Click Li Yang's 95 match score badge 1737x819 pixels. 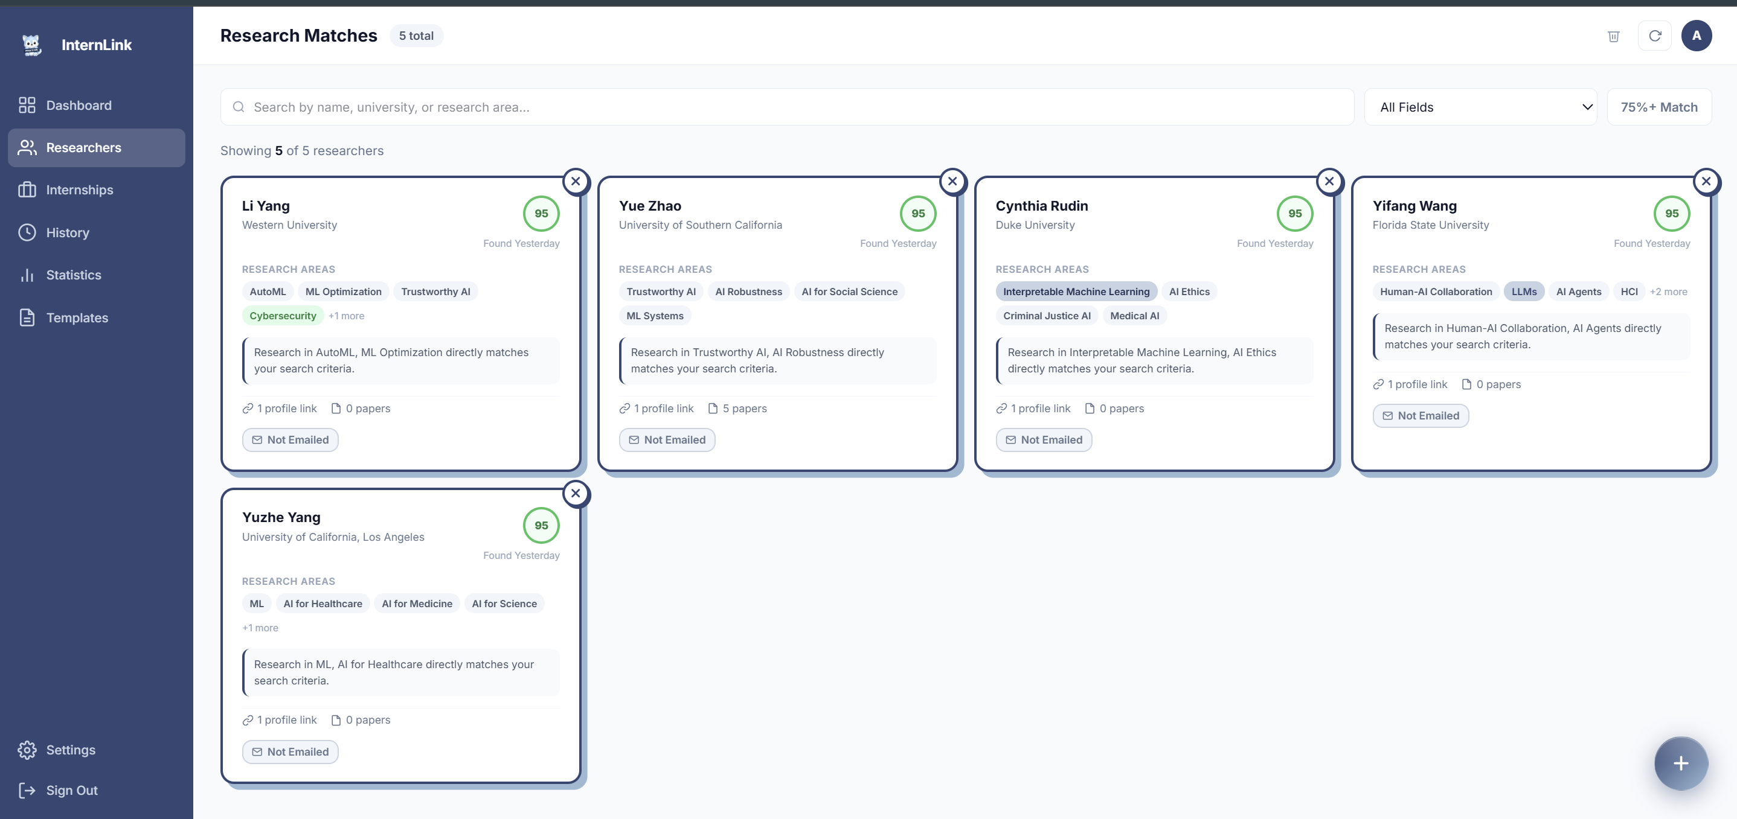542,214
